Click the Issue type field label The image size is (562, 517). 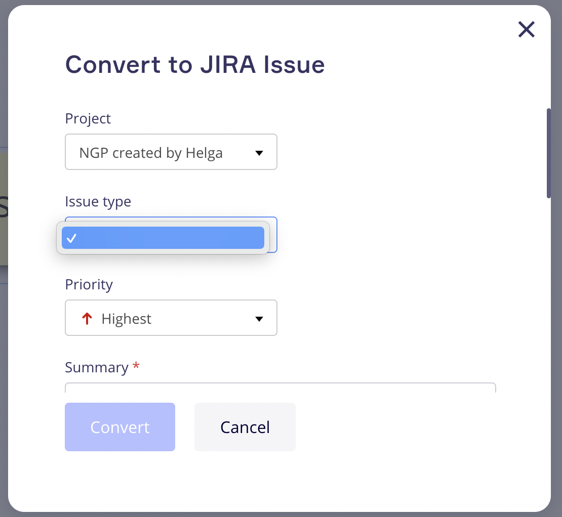98,201
